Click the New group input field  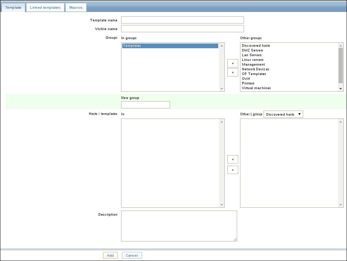pos(145,105)
